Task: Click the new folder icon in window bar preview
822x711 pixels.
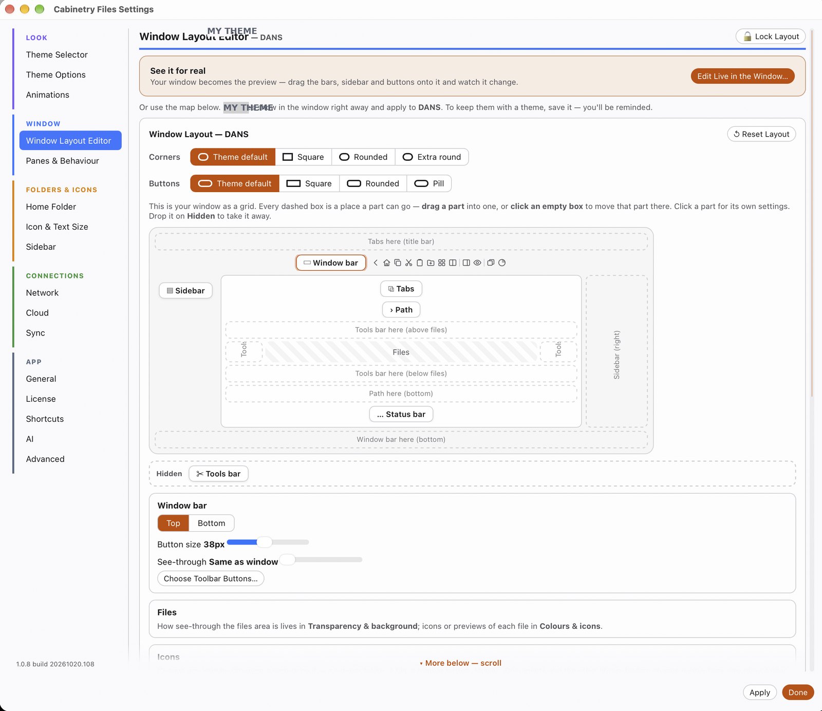Action: (431, 263)
